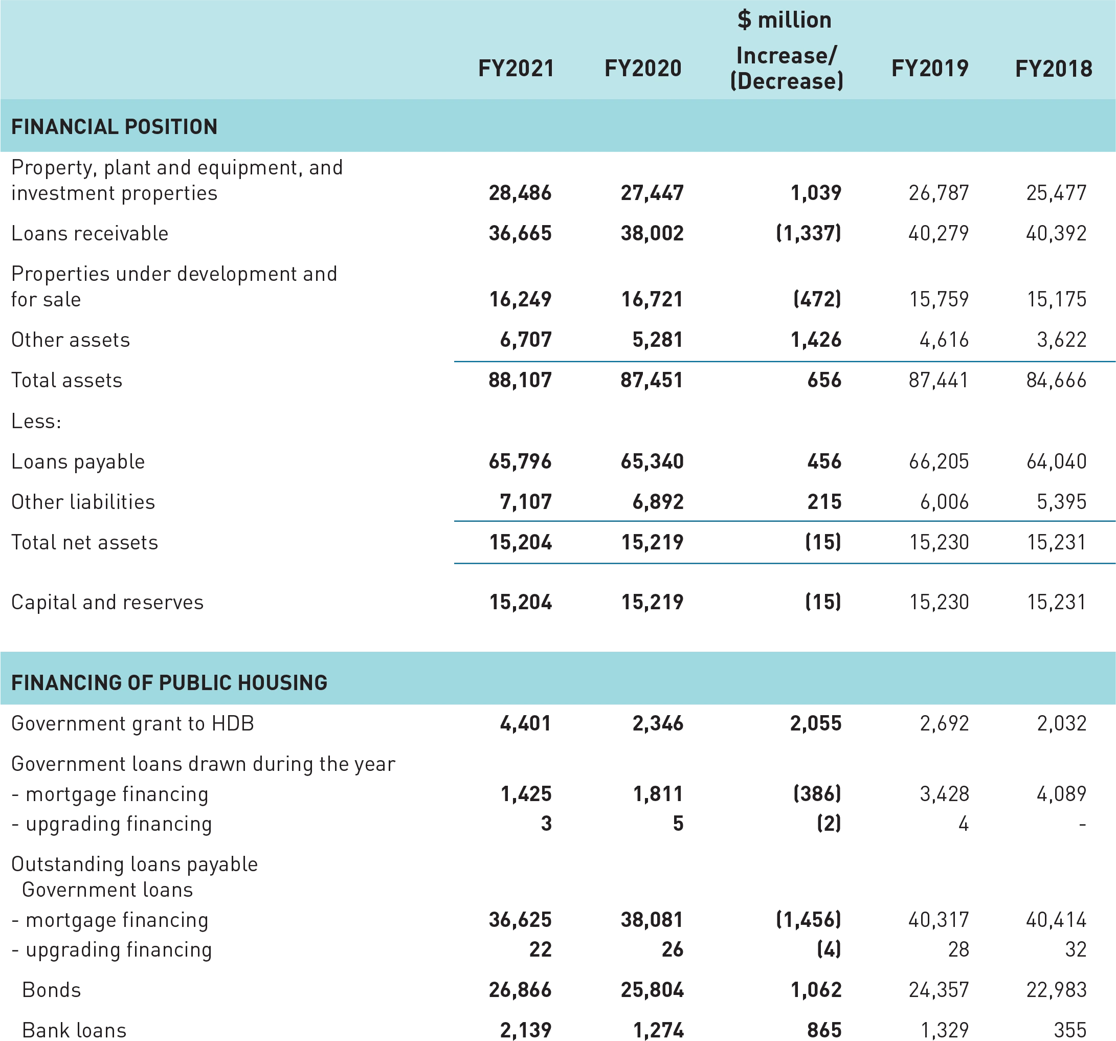The height and width of the screenshot is (1041, 1116).
Task: Select 'Properties under development and' label
Action: pyautogui.click(x=174, y=274)
